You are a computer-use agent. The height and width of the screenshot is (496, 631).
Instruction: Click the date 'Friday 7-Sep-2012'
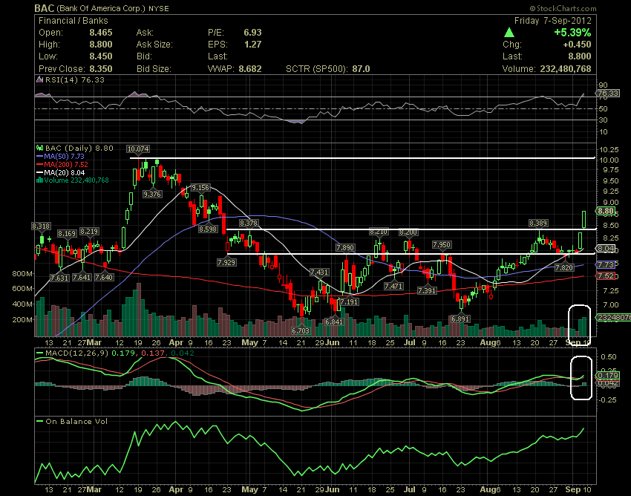pos(553,21)
